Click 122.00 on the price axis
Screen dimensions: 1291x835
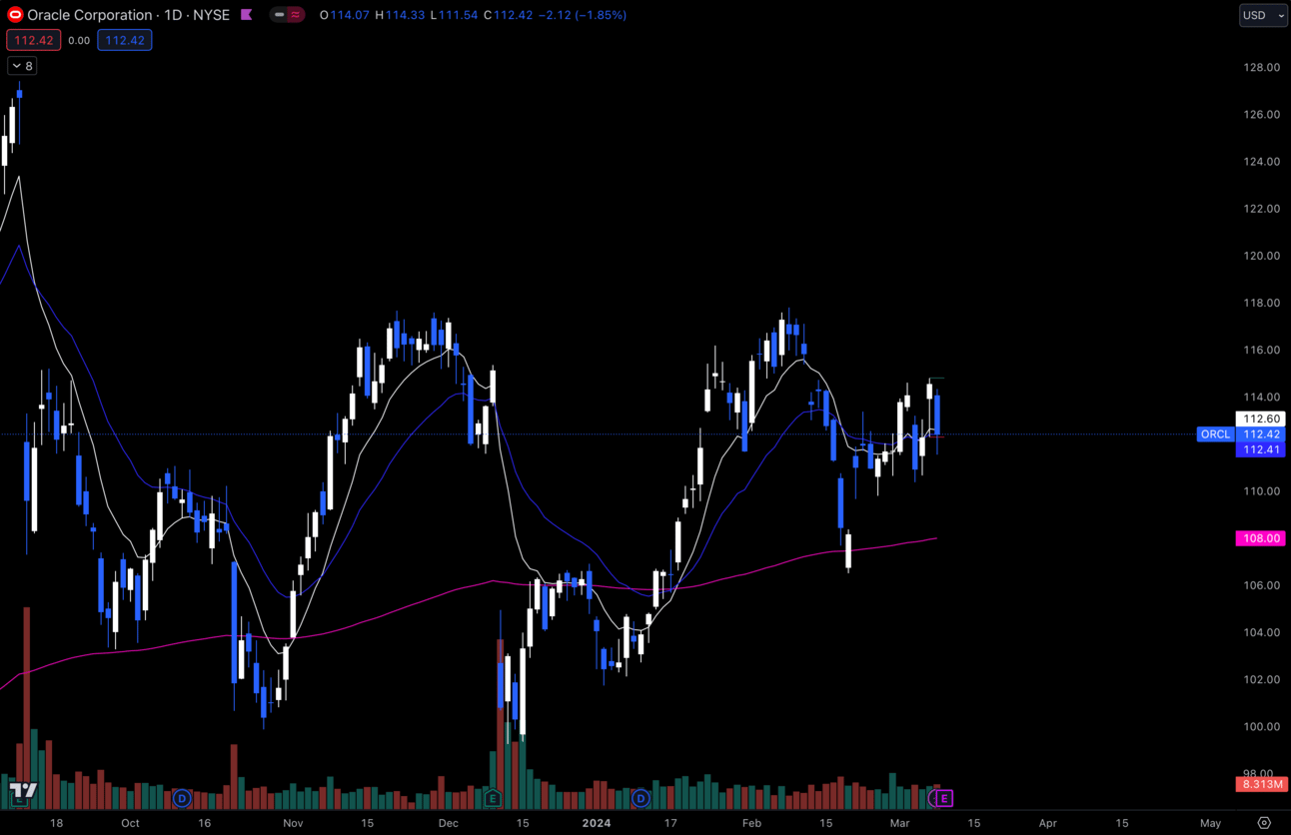[x=1260, y=209]
